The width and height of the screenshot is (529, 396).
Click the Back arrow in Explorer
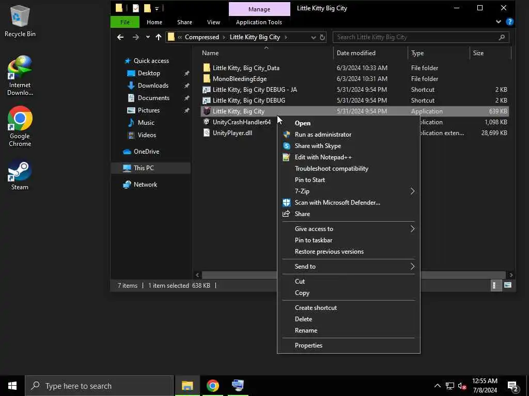coord(120,37)
